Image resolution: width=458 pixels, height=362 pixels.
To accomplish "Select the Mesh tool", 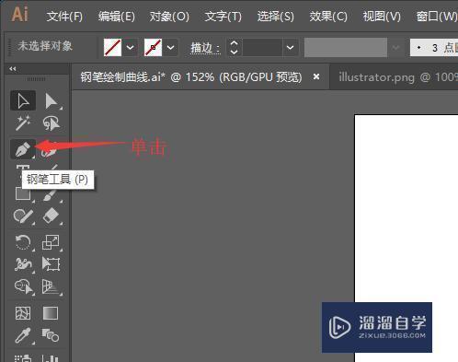I will tap(23, 313).
